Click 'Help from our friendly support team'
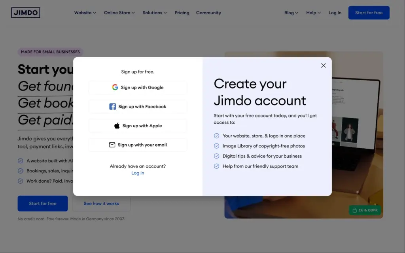This screenshot has width=405, height=253. point(260,166)
